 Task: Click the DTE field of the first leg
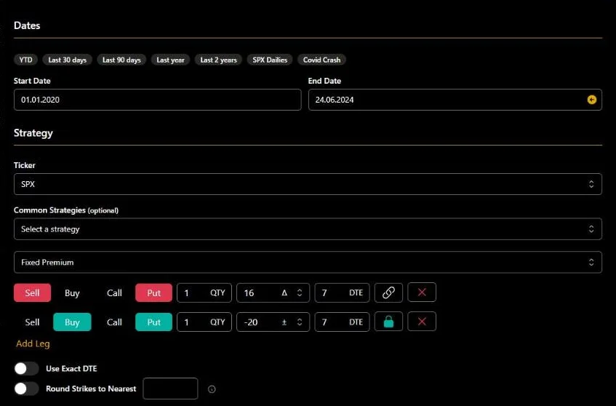(342, 292)
